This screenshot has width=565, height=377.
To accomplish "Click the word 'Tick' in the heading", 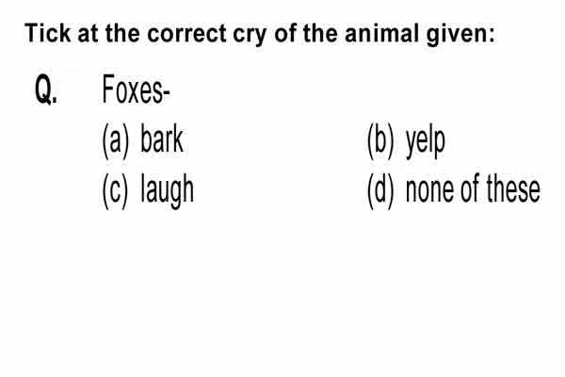I will (48, 33).
